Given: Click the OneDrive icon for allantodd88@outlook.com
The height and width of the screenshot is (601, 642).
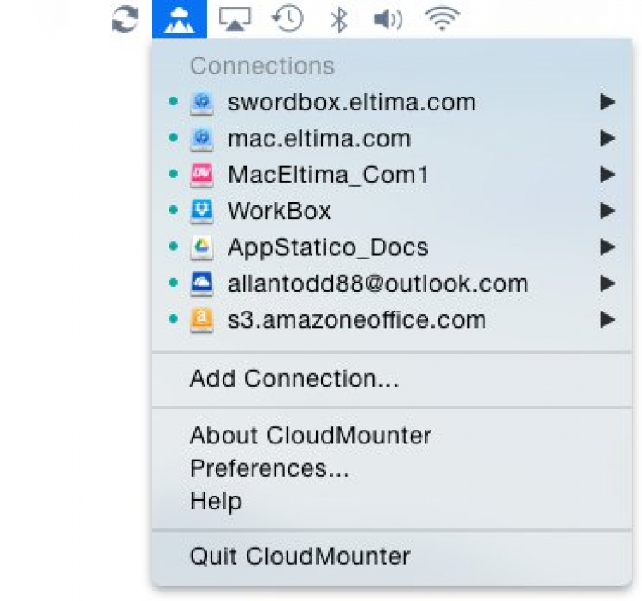Looking at the screenshot, I should pos(202,283).
